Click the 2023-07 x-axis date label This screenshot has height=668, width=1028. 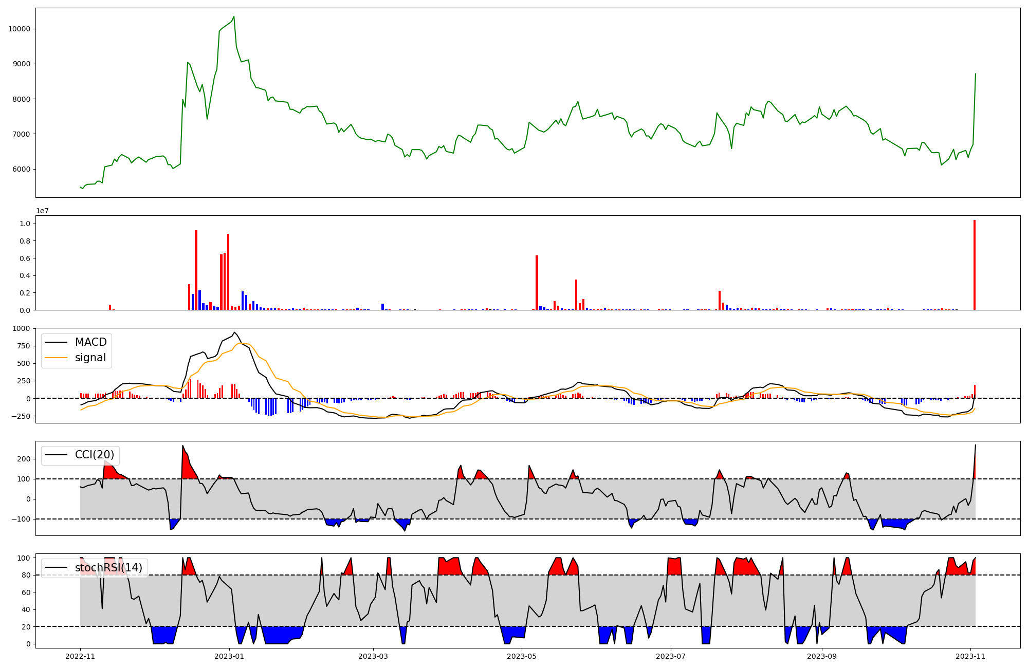[x=671, y=656]
